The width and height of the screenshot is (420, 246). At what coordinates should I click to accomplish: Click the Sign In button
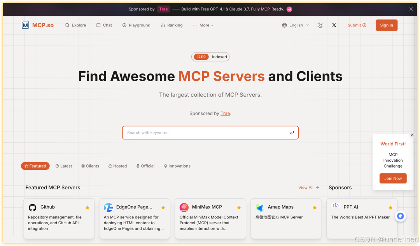pyautogui.click(x=387, y=25)
